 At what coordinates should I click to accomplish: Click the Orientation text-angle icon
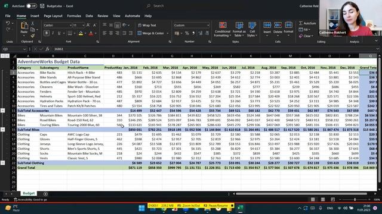[x=125, y=25]
